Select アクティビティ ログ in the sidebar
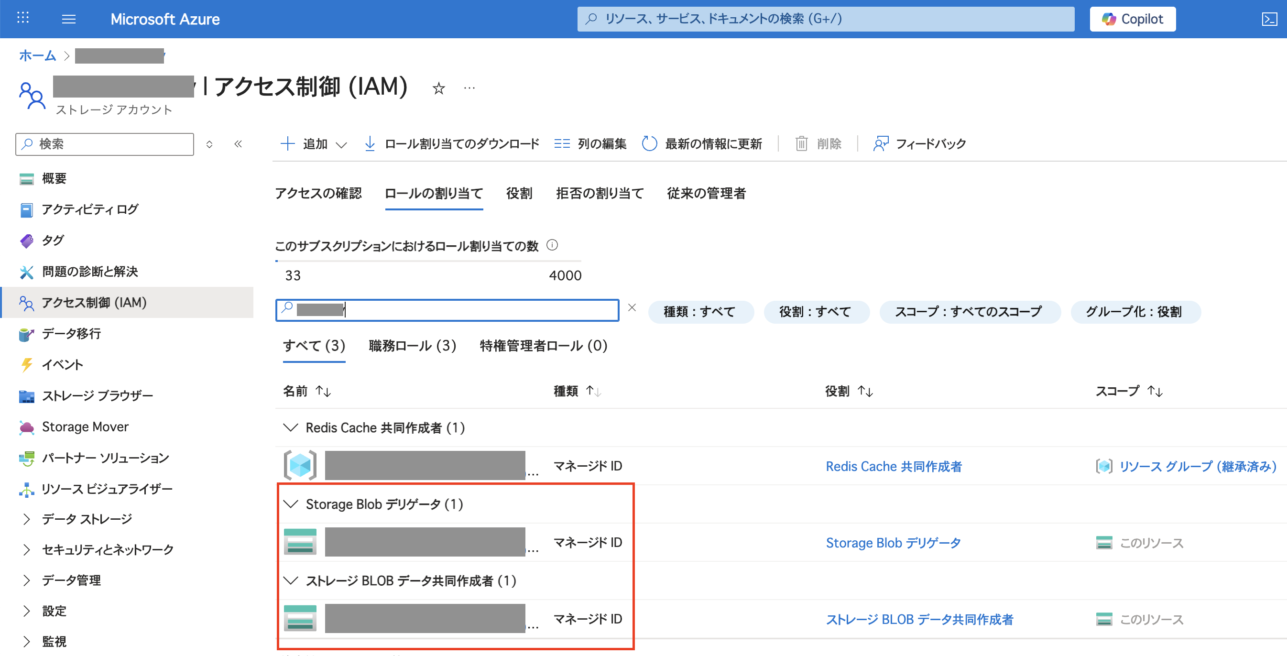 click(x=90, y=209)
